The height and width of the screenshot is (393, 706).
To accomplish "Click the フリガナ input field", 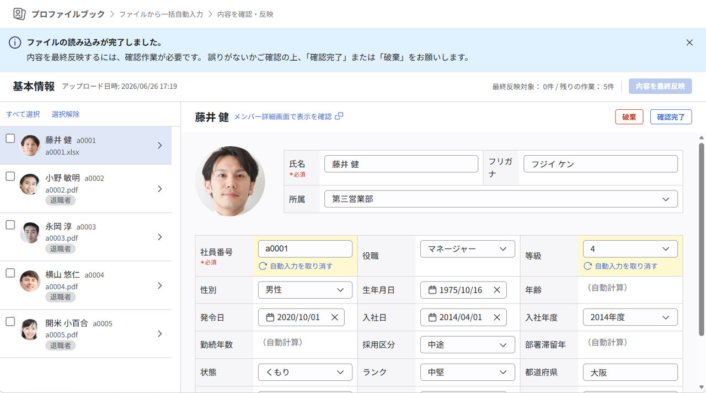I will point(601,164).
